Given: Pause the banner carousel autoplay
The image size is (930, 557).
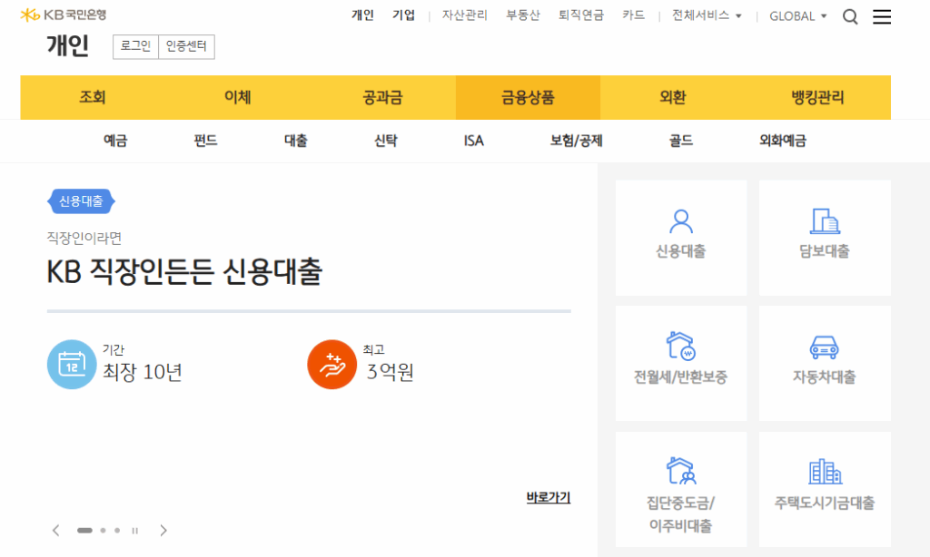Looking at the screenshot, I should [x=134, y=531].
